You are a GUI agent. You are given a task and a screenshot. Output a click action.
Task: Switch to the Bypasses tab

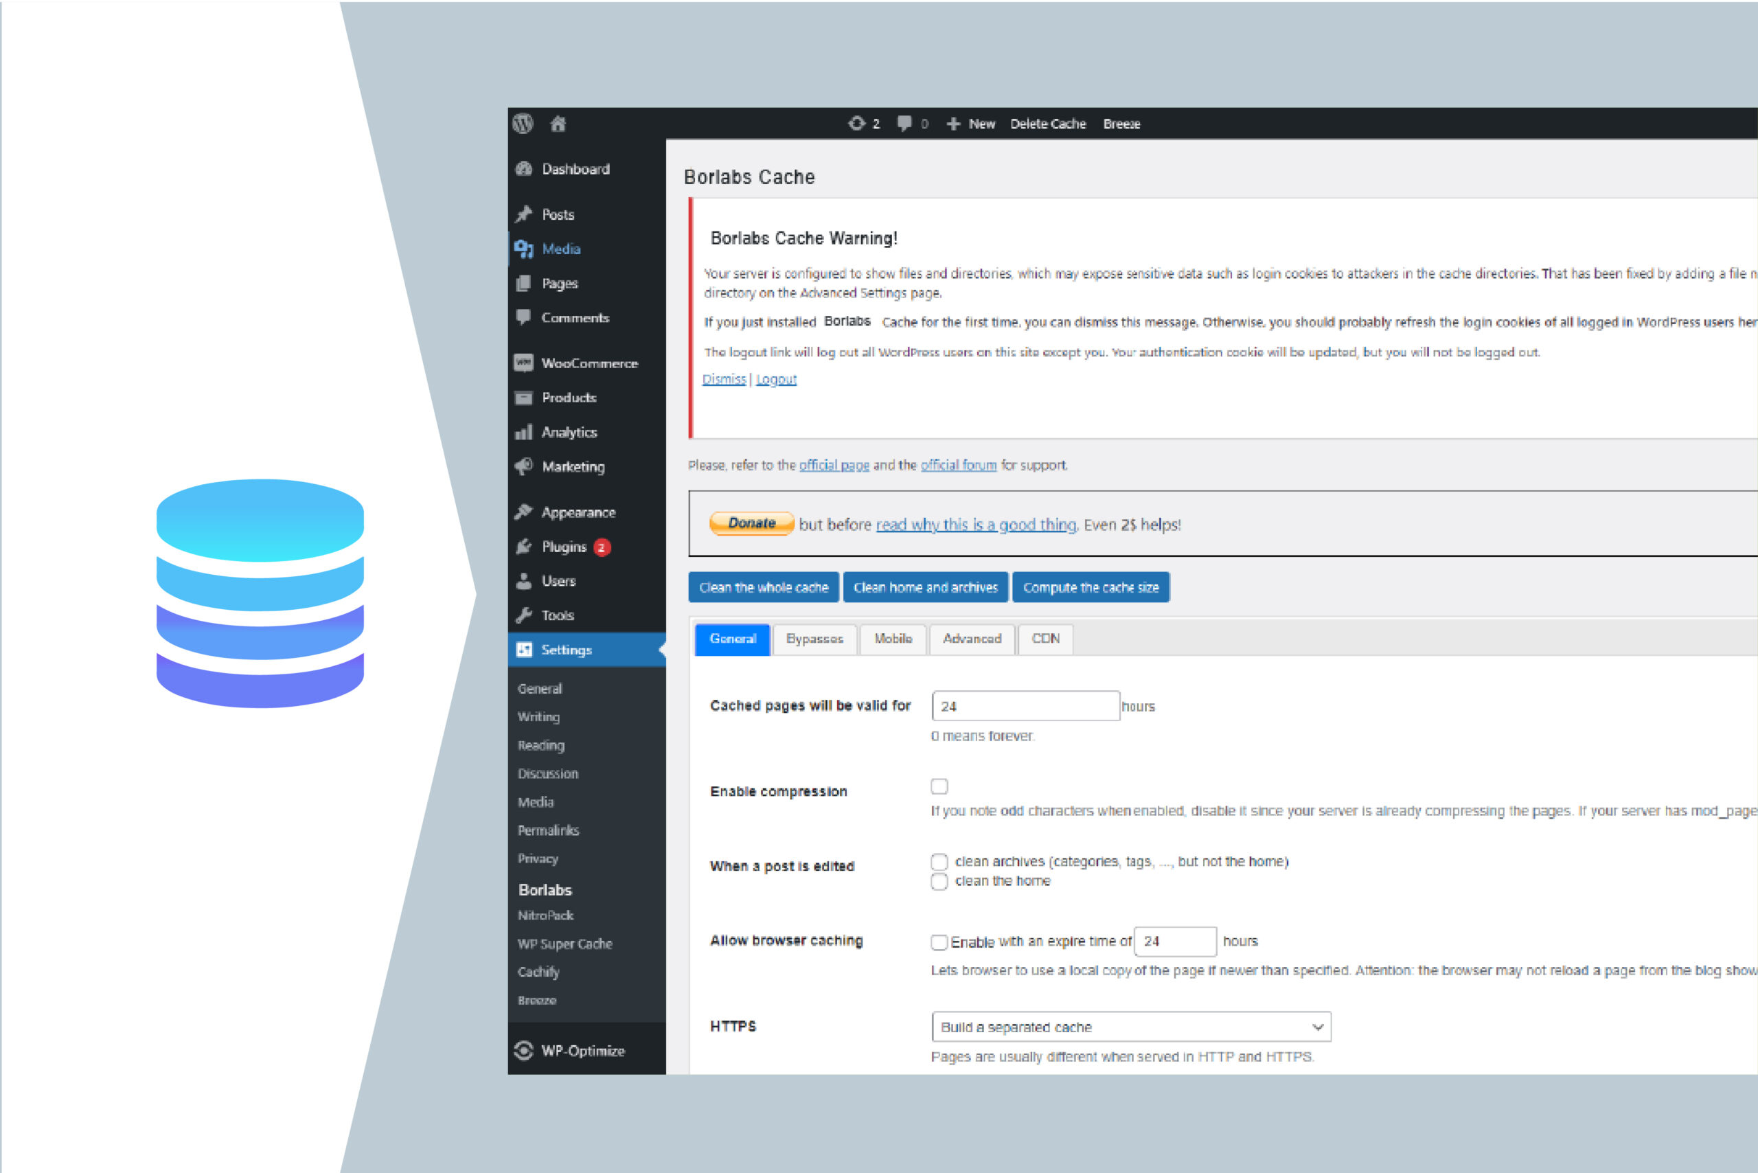pyautogui.click(x=814, y=639)
